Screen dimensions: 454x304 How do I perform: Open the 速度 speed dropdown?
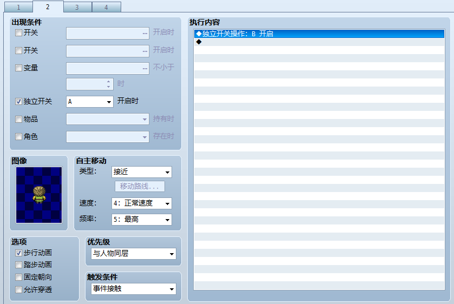pyautogui.click(x=142, y=203)
